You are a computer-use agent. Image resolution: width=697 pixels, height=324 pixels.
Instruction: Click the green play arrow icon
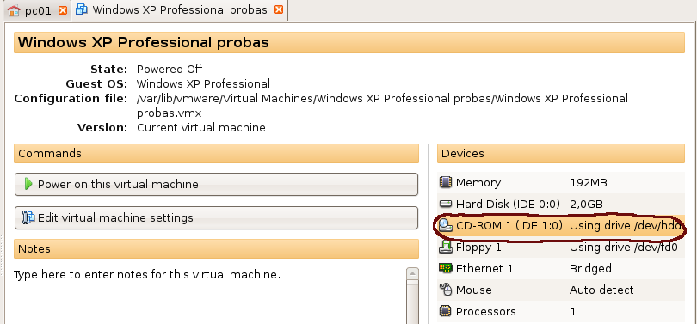(29, 184)
